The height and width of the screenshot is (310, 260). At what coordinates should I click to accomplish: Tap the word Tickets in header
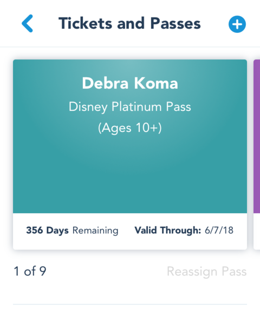[86, 23]
